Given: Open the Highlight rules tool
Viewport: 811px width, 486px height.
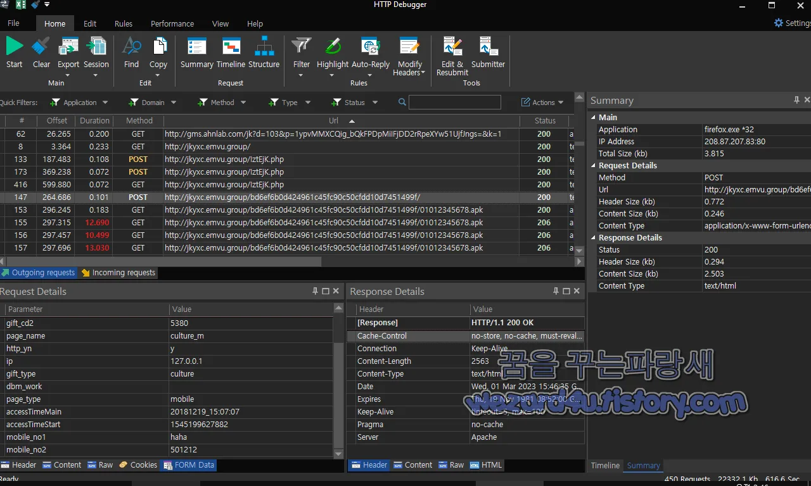Looking at the screenshot, I should coord(333,56).
